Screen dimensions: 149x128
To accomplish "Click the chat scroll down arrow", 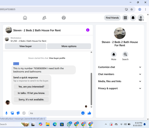I will 91,107.
